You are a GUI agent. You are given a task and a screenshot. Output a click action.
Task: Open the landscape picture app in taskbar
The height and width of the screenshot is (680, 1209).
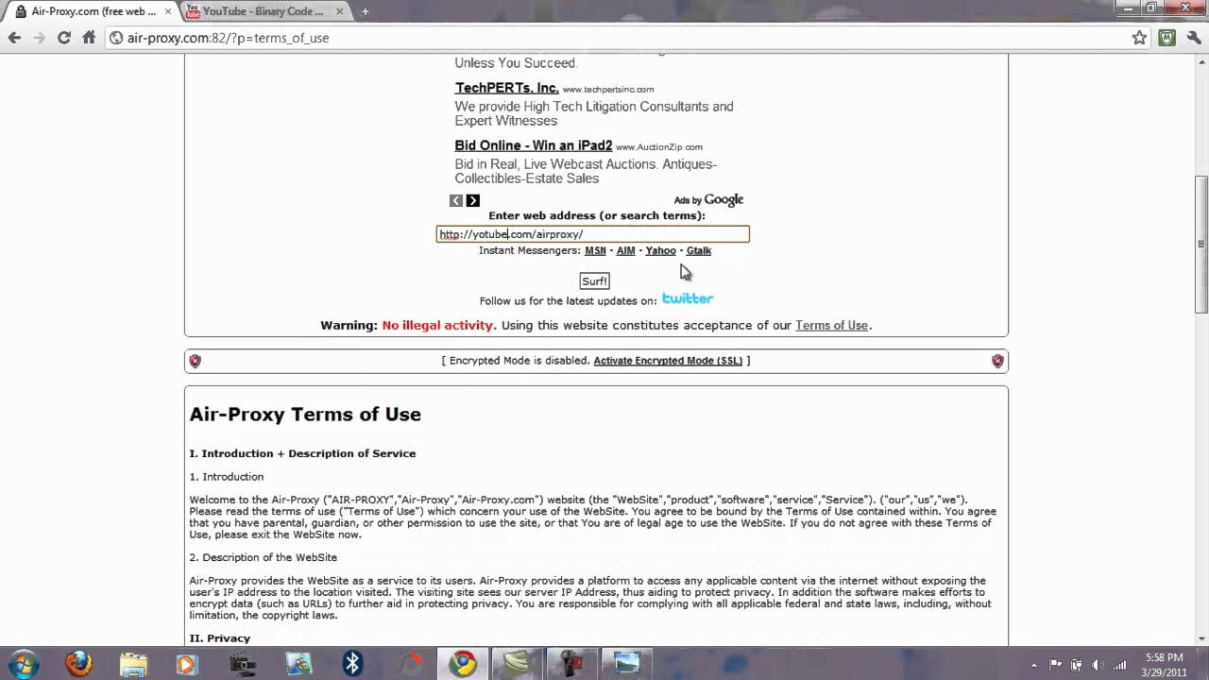[626, 663]
